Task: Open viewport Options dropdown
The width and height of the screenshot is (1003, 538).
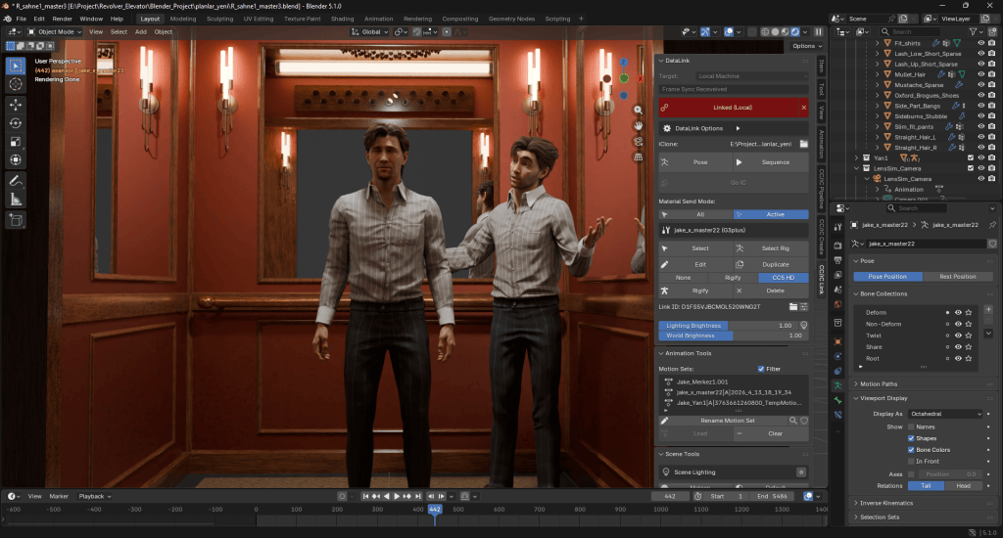Action: pyautogui.click(x=807, y=46)
